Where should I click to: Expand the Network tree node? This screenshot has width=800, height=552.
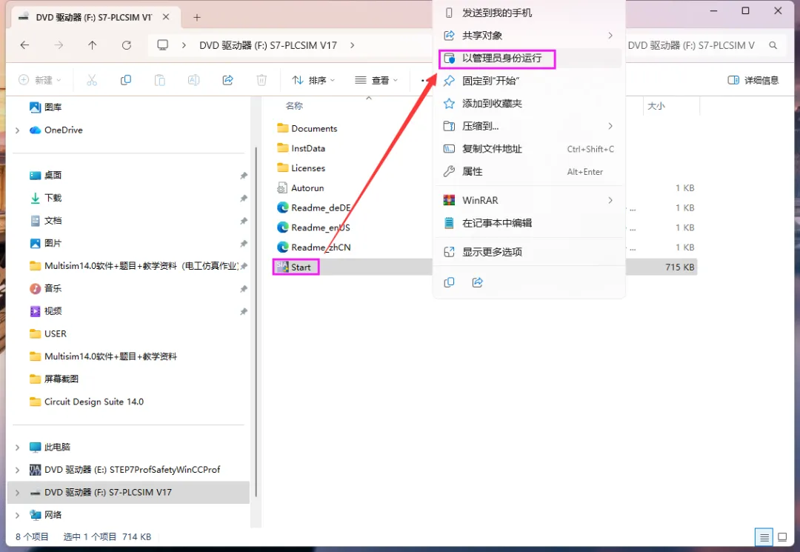coord(17,515)
